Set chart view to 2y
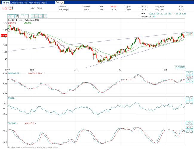Image resolution: width=194 pixels, height=149 pixels. pyautogui.click(x=177, y=13)
